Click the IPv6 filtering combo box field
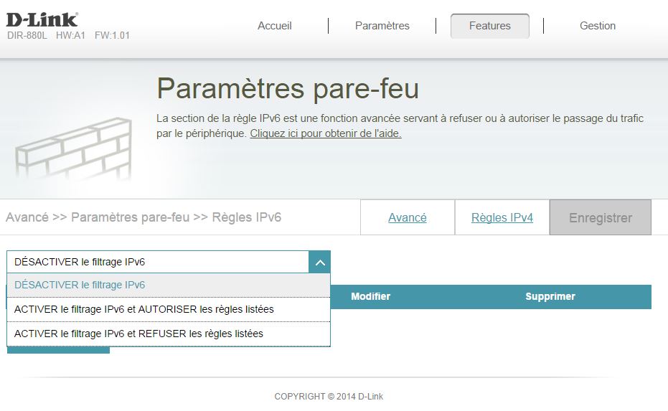Image resolution: width=668 pixels, height=411 pixels. click(158, 263)
